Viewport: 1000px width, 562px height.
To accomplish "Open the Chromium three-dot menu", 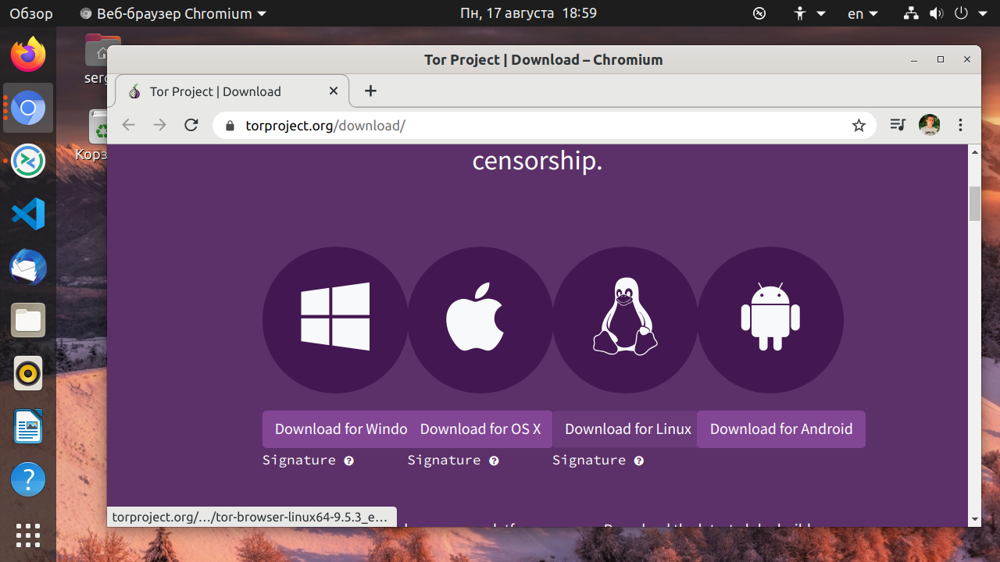I will (961, 125).
